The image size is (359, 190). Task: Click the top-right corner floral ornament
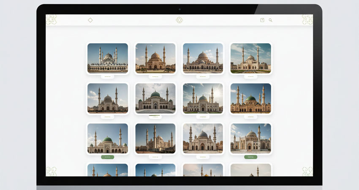point(307,20)
